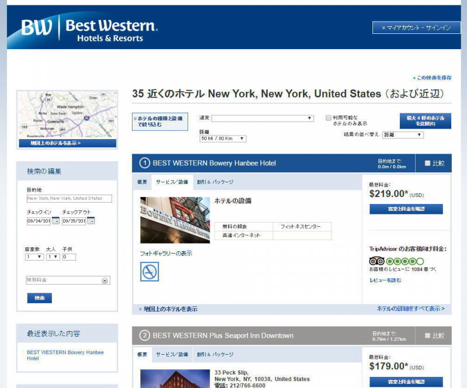Open フォトギャラリーの表示 link
The image size is (467, 388).
tap(166, 254)
